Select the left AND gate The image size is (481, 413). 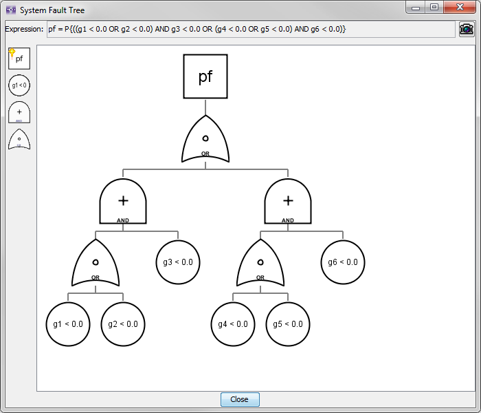point(123,202)
